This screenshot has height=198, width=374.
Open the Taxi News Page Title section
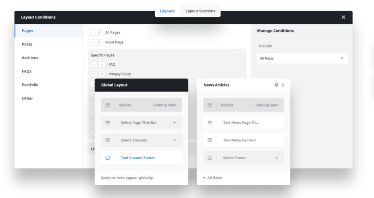click(x=244, y=123)
